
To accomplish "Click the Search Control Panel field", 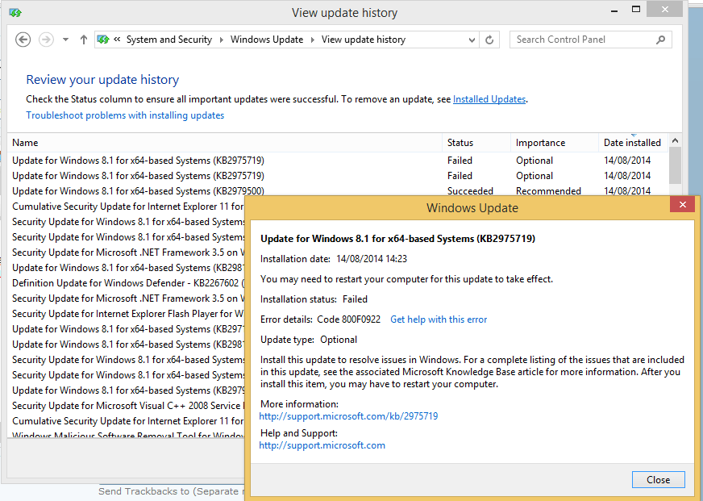I will coord(590,40).
